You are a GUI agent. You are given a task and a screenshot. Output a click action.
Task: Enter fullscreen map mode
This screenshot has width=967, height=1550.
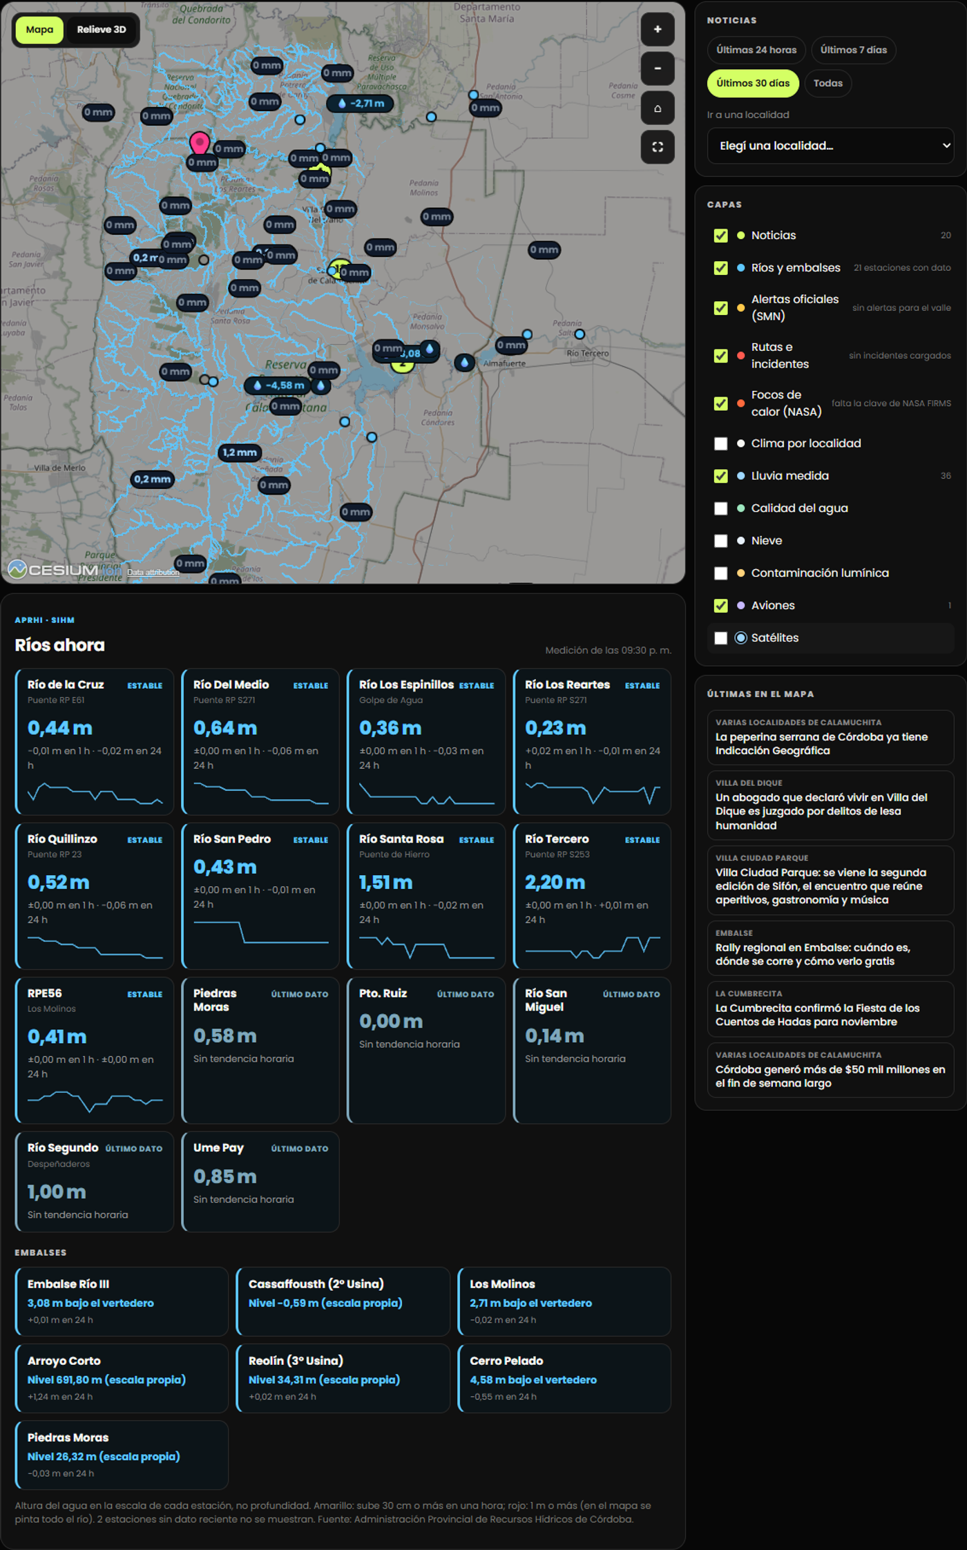click(x=657, y=146)
